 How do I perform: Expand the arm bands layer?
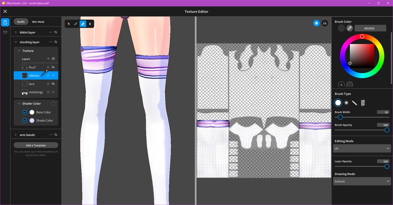pos(16,135)
